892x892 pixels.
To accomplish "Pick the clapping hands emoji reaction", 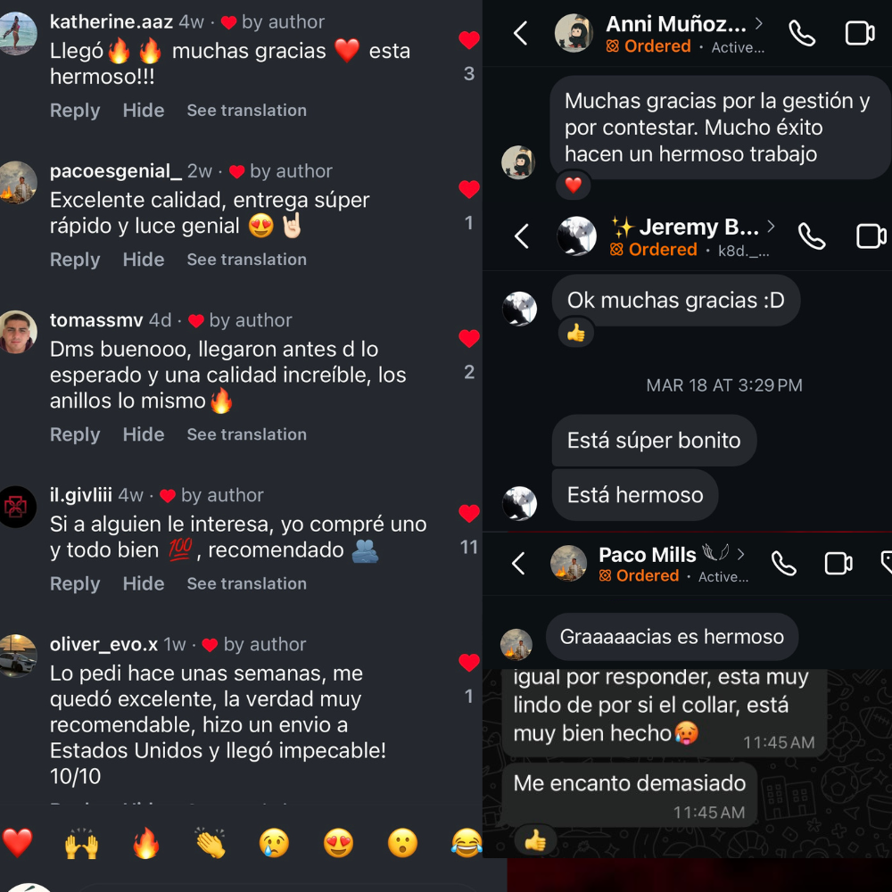I will click(211, 843).
